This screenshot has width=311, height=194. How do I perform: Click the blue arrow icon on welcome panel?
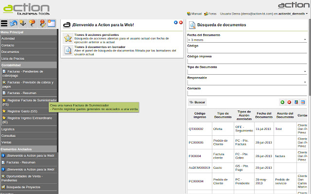pos(176,23)
